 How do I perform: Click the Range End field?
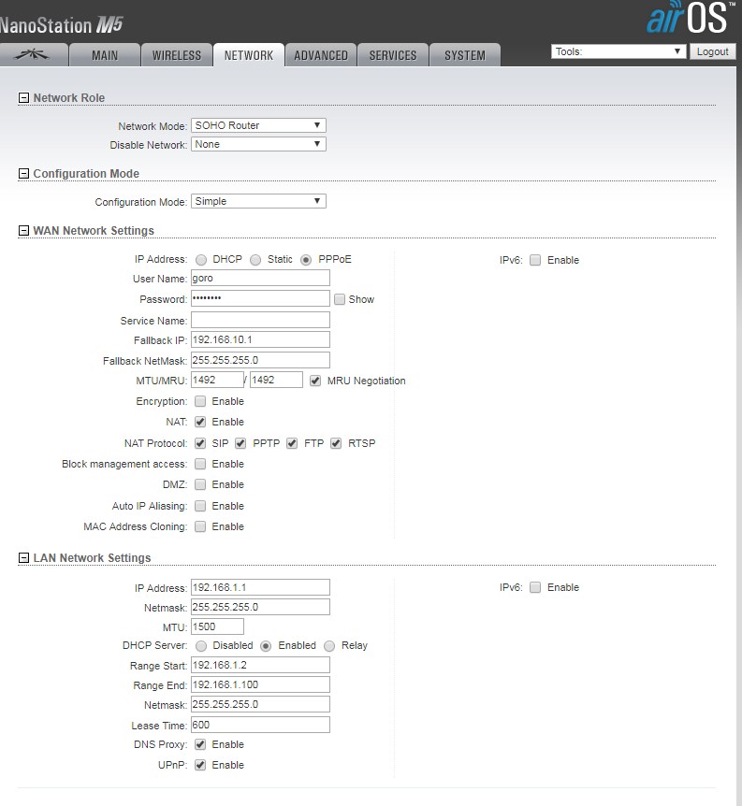[260, 684]
